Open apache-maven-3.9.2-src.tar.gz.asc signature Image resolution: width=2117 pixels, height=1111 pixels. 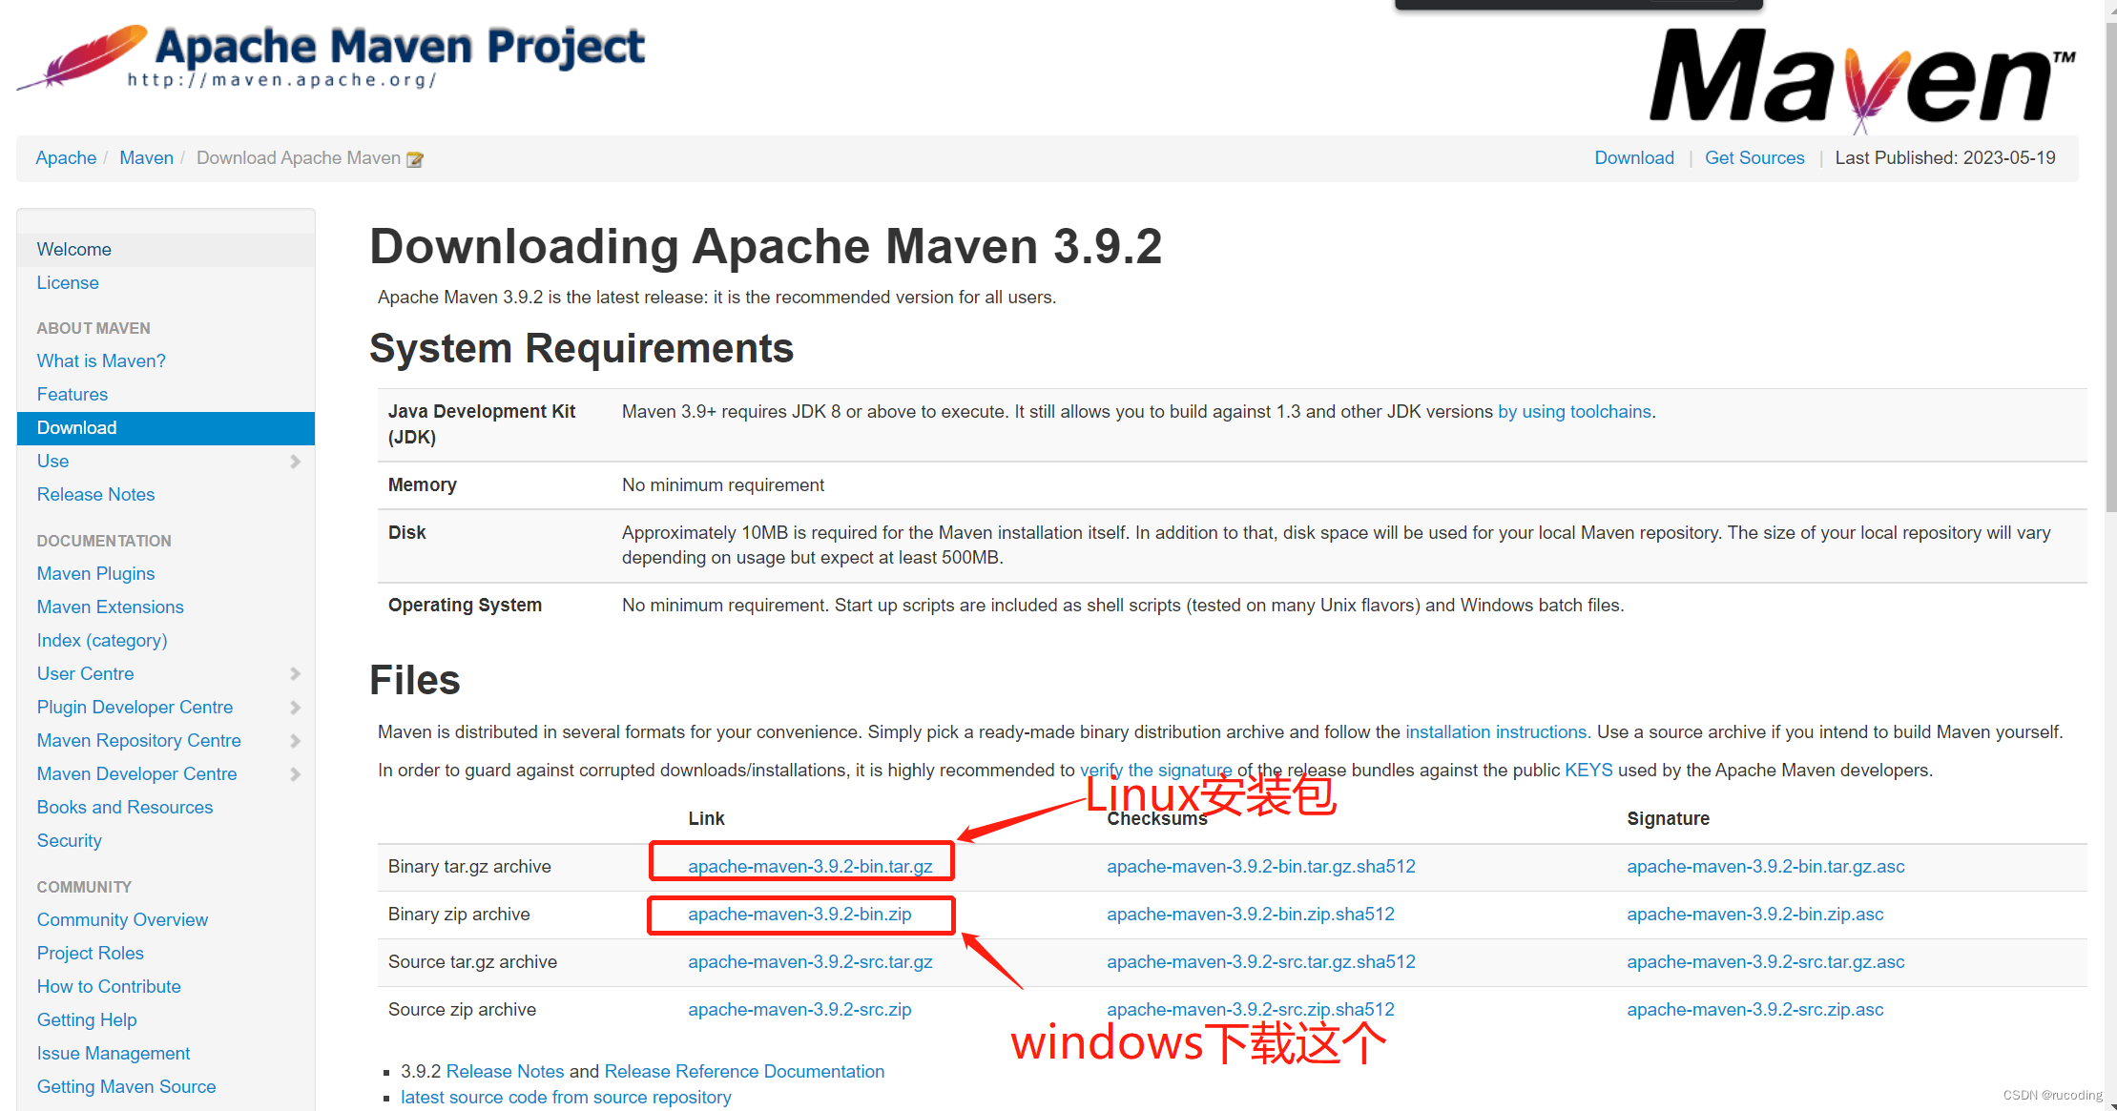pyautogui.click(x=1766, y=962)
